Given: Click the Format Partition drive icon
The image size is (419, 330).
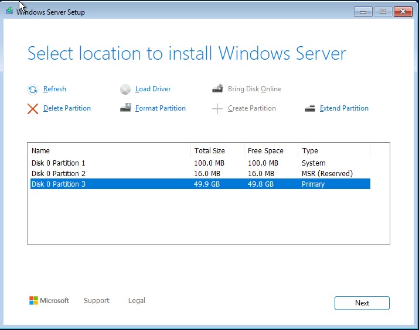Looking at the screenshot, I should coord(125,108).
